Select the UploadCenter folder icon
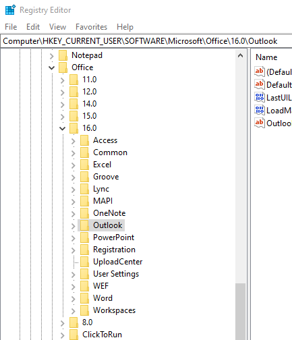The height and width of the screenshot is (340, 292). click(x=84, y=262)
